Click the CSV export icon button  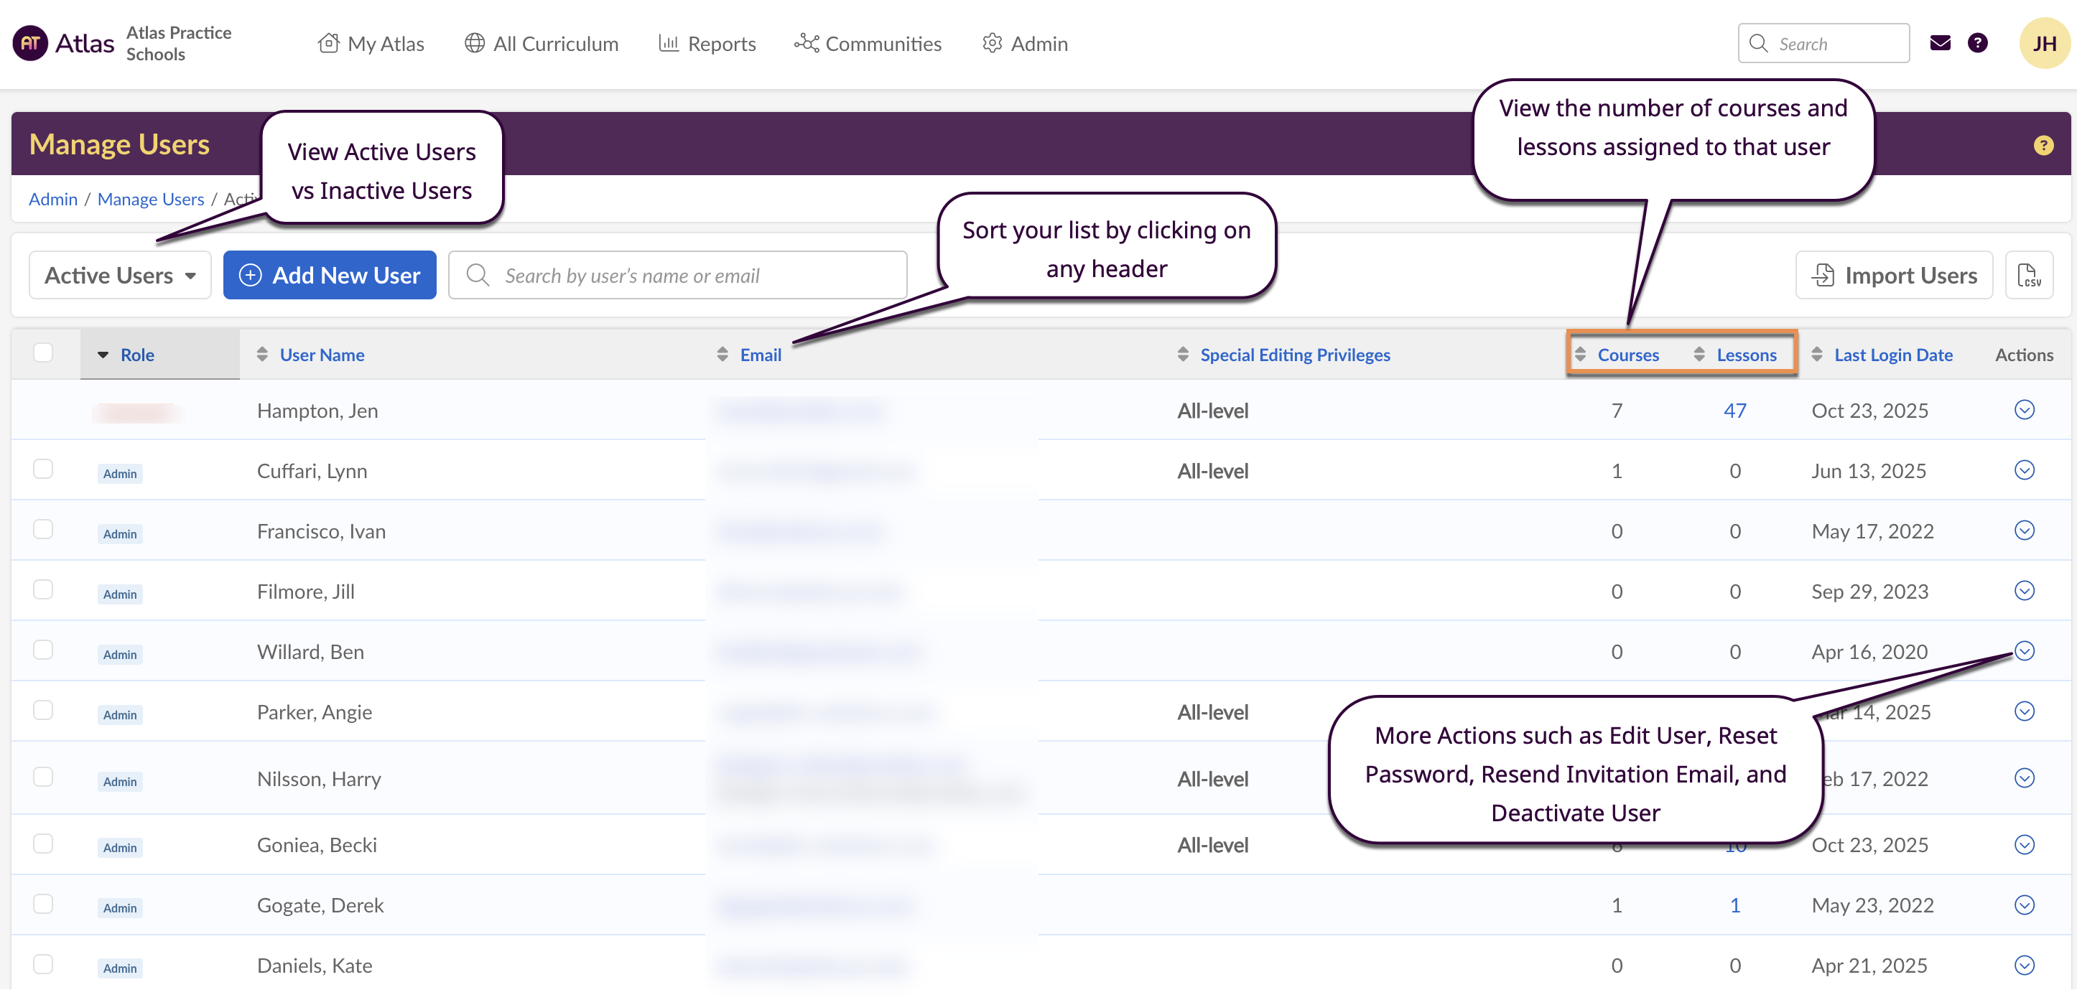pyautogui.click(x=2029, y=276)
